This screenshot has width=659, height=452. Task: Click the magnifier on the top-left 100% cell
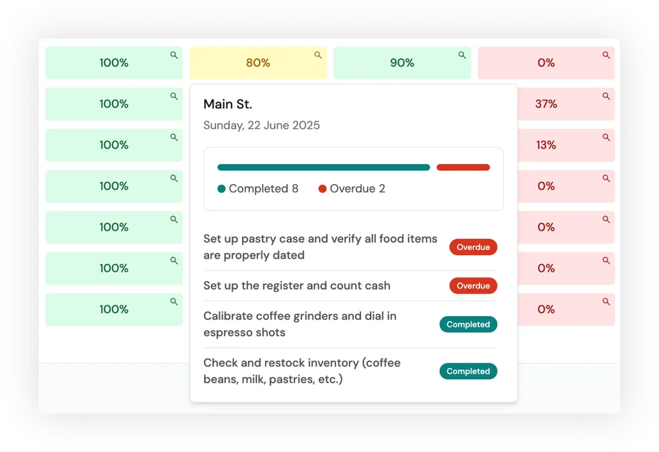(174, 55)
